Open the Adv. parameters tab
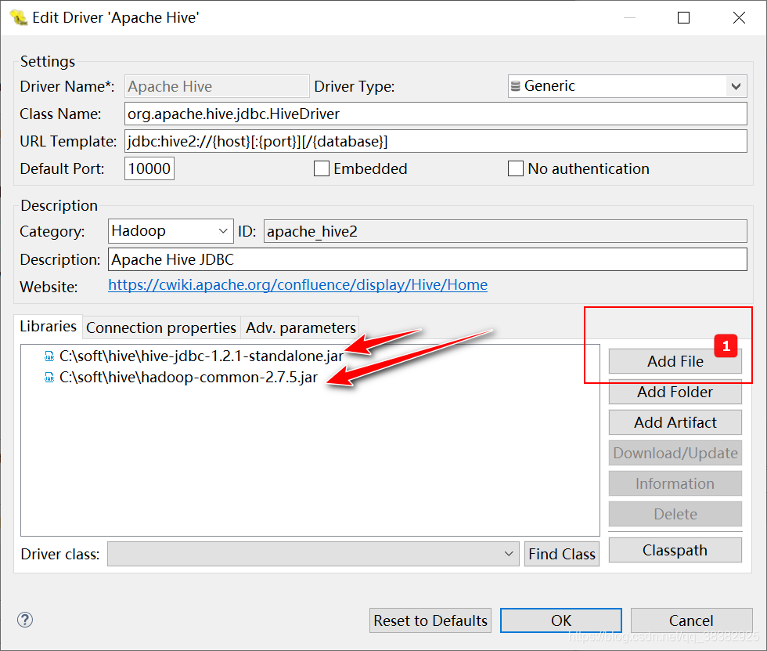The height and width of the screenshot is (651, 767). point(301,327)
